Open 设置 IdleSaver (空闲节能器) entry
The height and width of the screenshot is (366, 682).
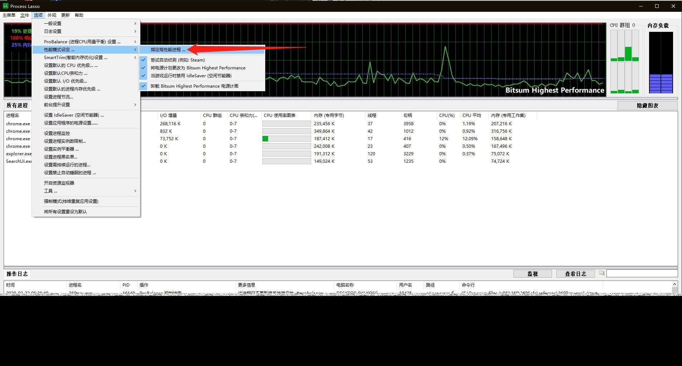(x=86, y=115)
